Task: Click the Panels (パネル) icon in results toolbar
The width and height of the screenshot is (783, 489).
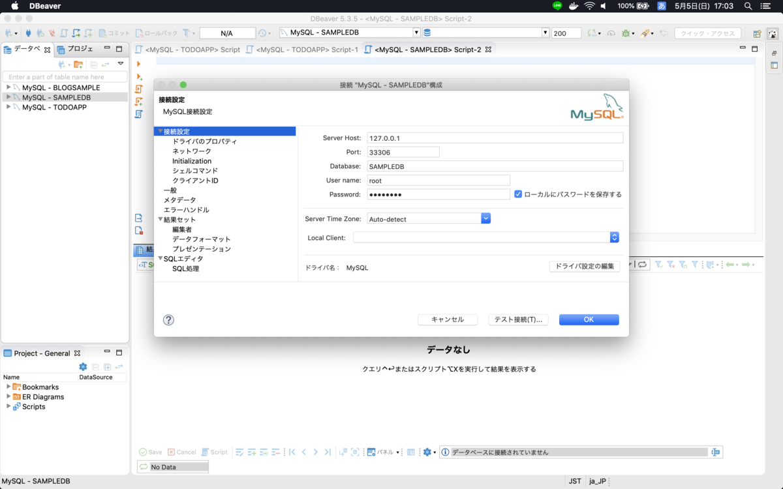Action: pos(371,452)
